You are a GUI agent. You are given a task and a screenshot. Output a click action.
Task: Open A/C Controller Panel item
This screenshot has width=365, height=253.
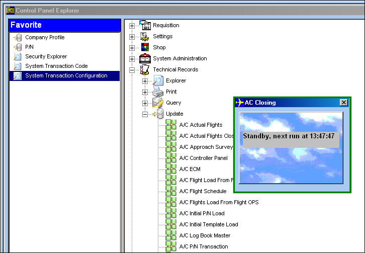203,158
